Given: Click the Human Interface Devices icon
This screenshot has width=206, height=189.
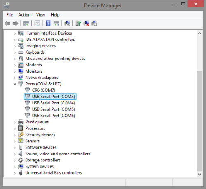Looking at the screenshot, I should pyautogui.click(x=21, y=33).
